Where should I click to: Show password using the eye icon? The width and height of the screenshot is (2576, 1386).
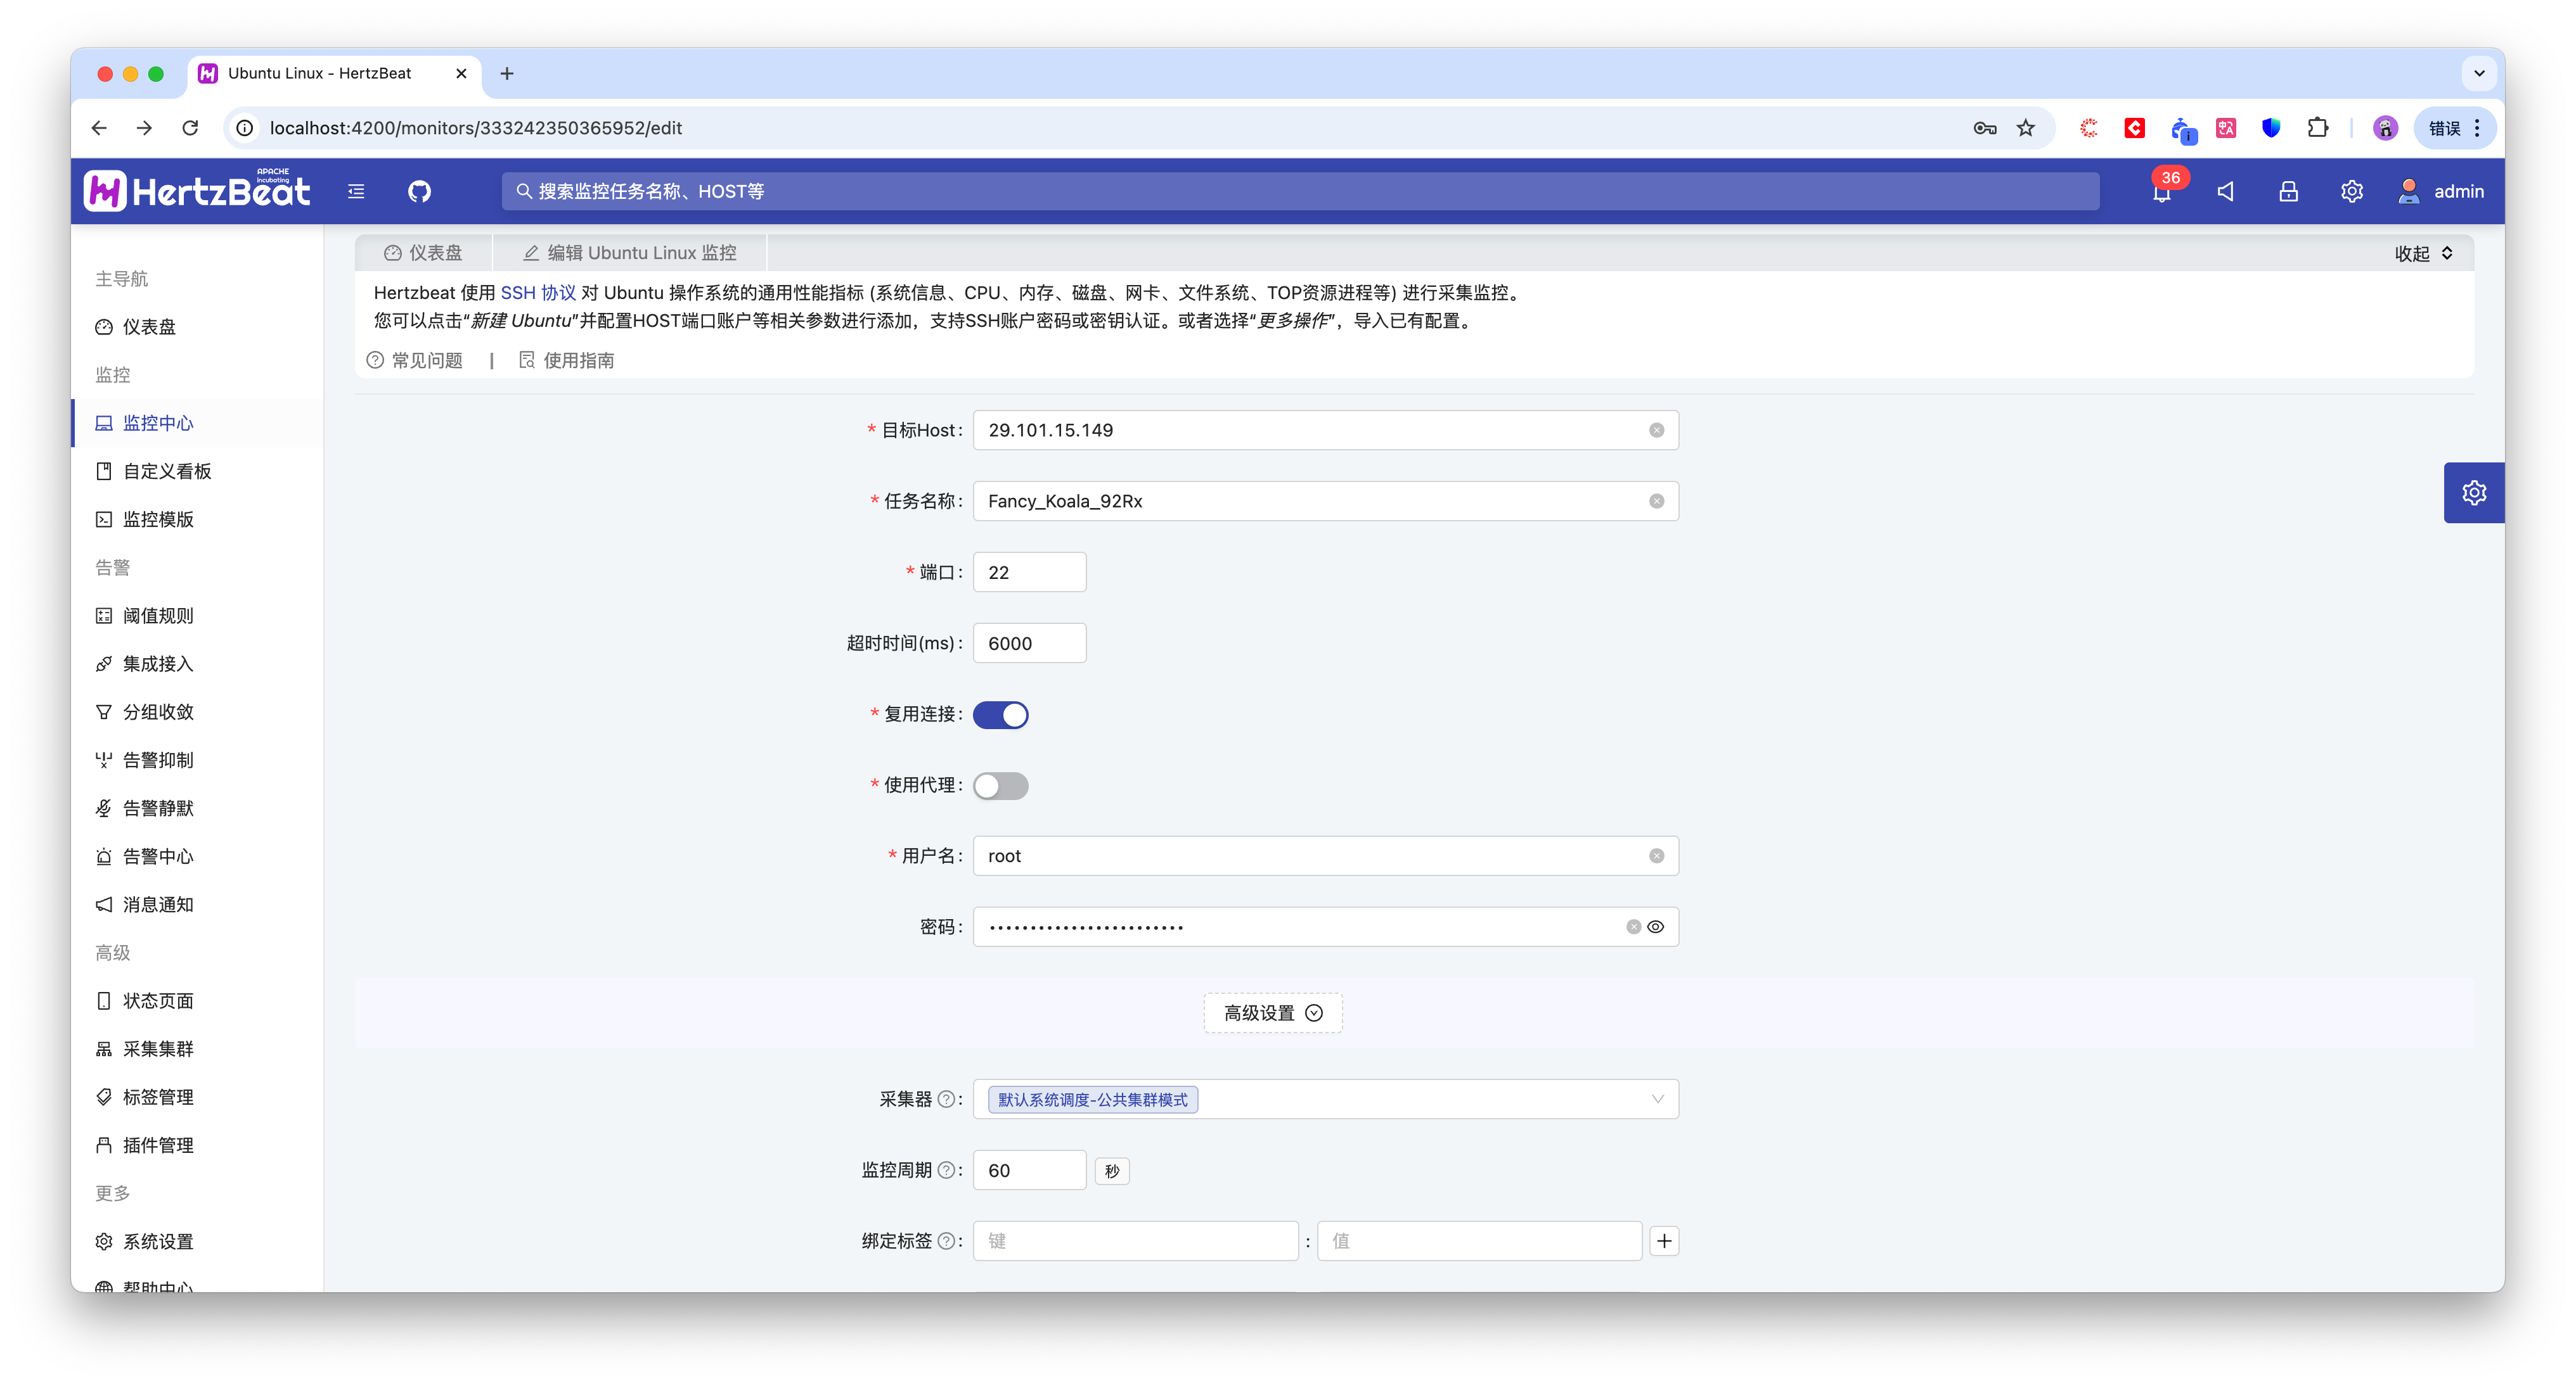click(x=1656, y=926)
